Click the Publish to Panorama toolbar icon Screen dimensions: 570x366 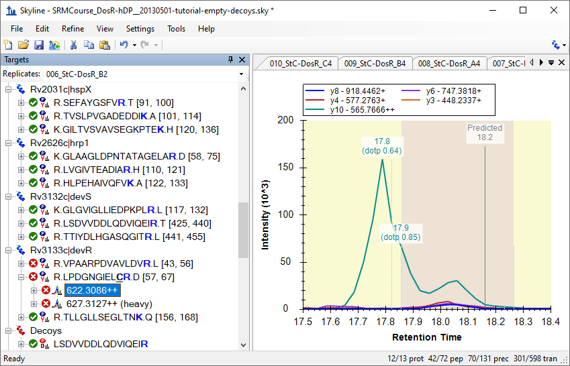coord(54,45)
